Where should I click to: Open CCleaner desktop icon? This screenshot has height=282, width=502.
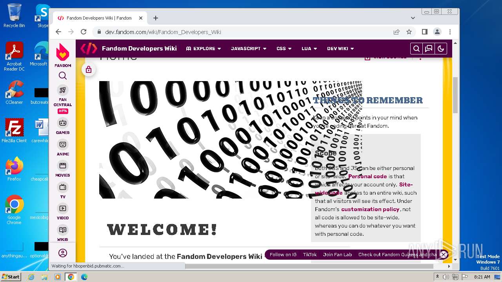point(14,93)
